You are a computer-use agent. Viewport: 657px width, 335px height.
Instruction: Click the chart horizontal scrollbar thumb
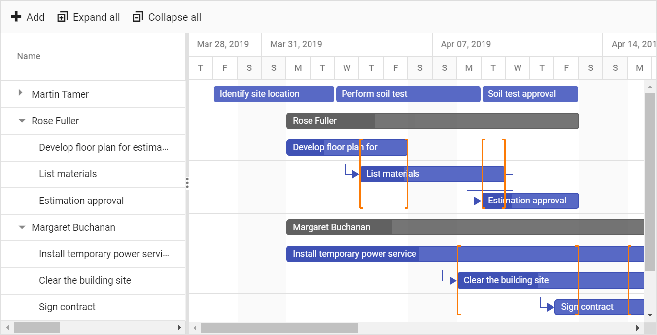(279, 328)
